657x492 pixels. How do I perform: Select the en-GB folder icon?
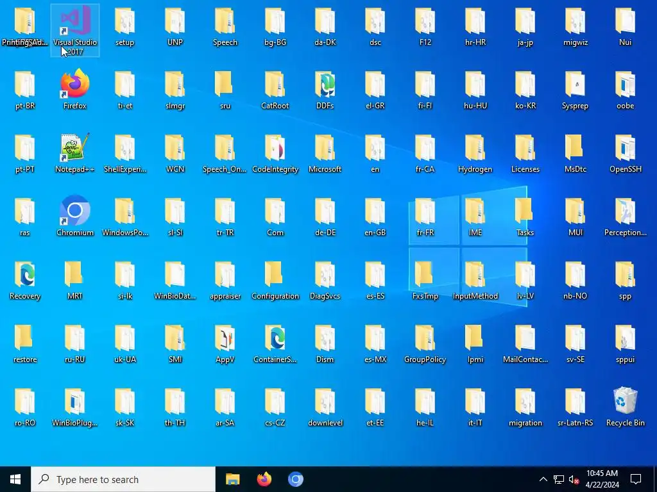(375, 217)
